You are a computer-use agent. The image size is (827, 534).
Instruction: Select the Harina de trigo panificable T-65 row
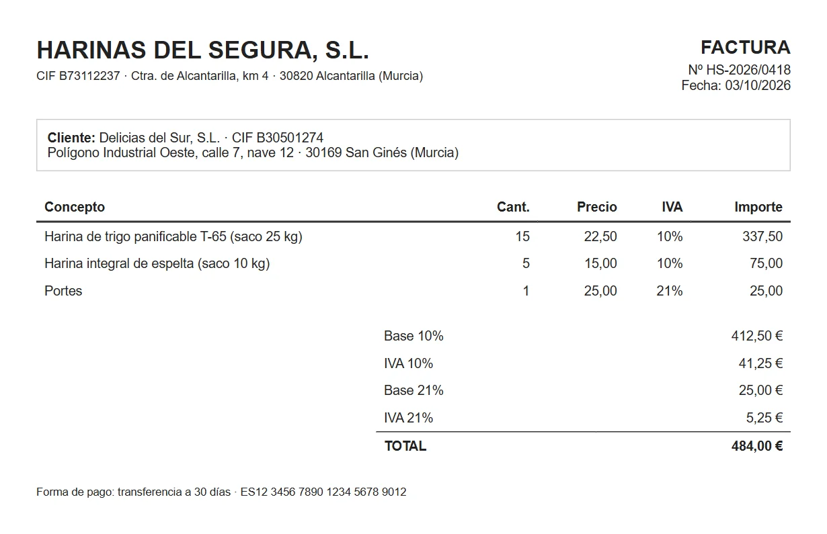coord(413,236)
